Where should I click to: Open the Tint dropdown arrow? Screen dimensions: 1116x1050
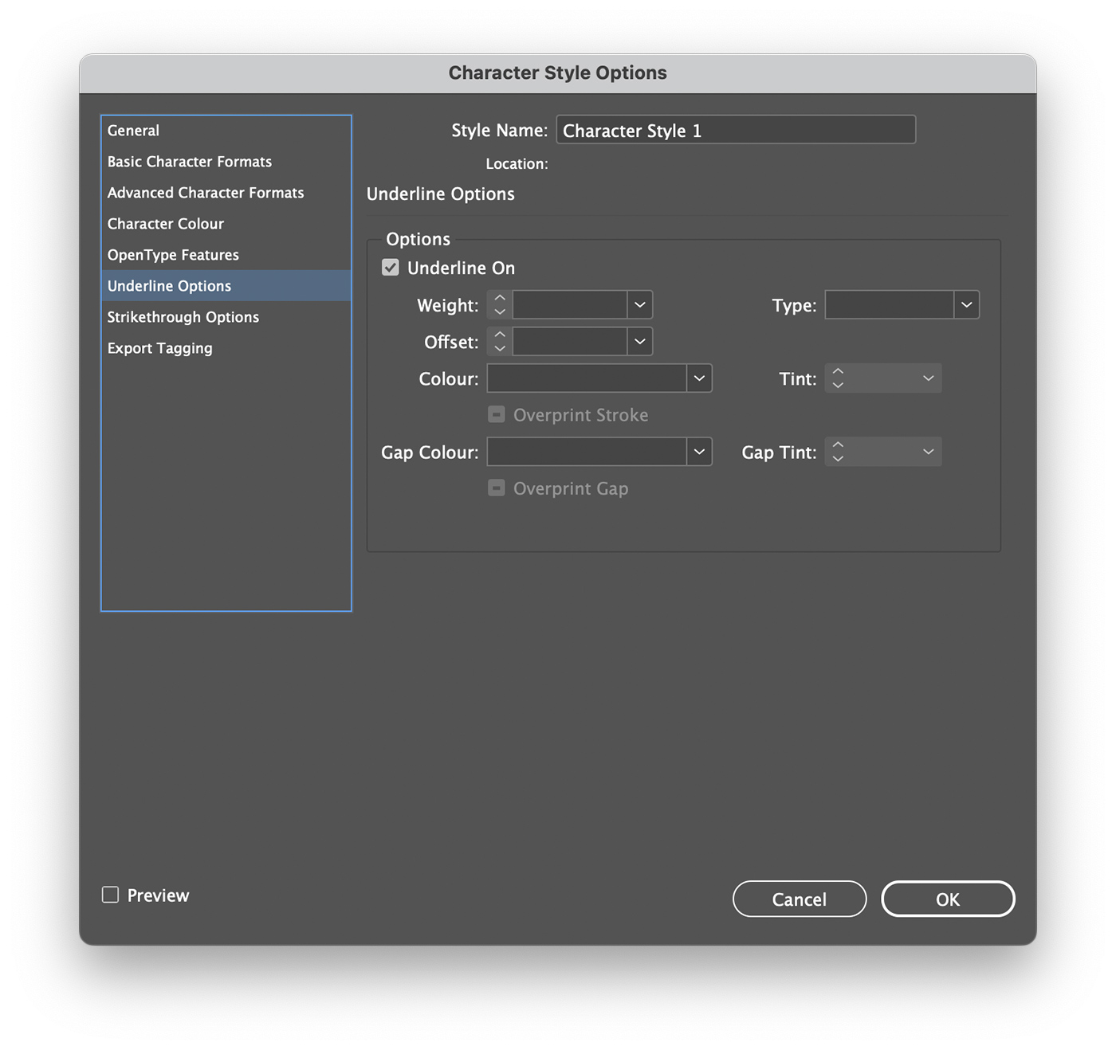click(929, 378)
